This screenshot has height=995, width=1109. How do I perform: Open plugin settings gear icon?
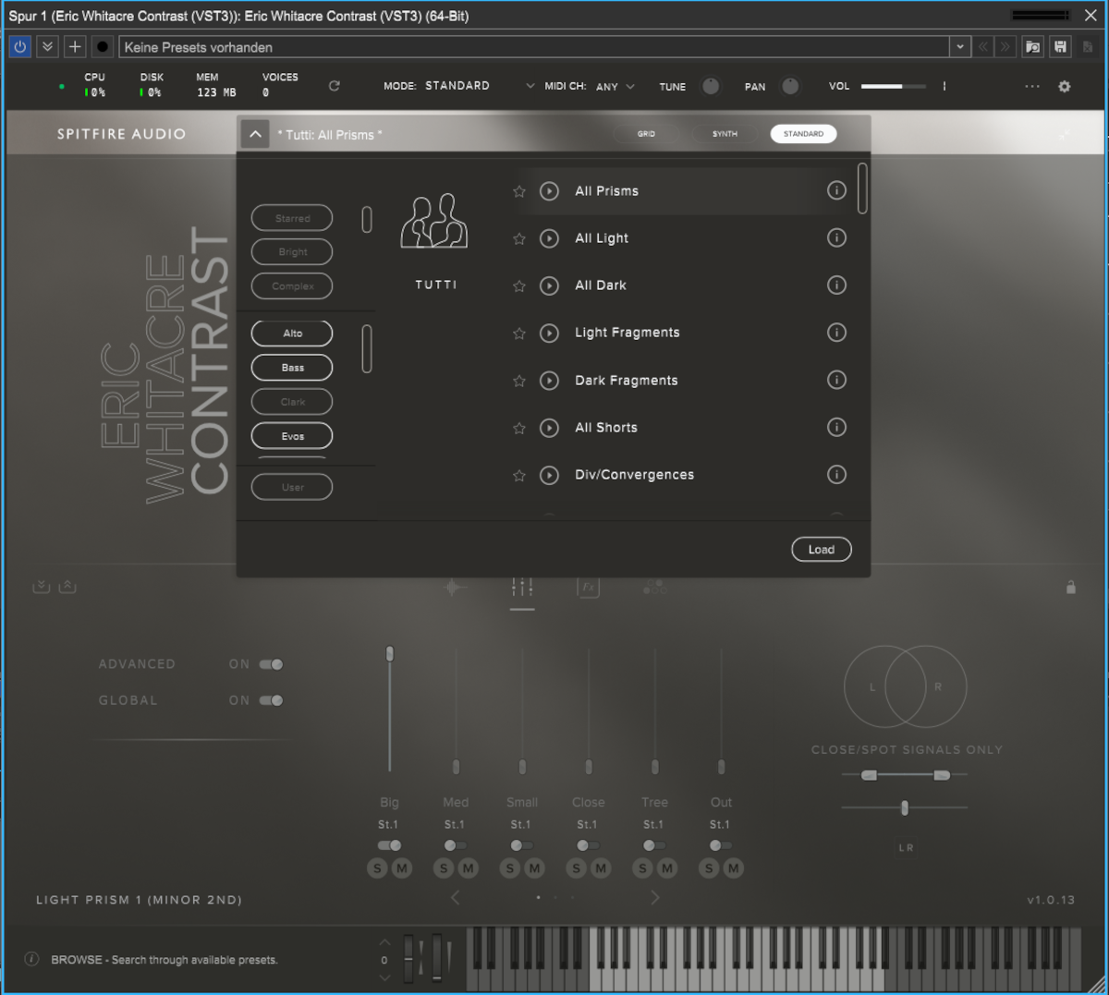[x=1065, y=86]
